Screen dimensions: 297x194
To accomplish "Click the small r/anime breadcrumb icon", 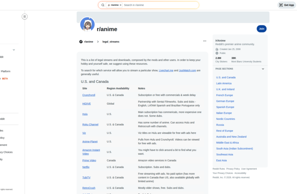I will (x=81, y=42).
